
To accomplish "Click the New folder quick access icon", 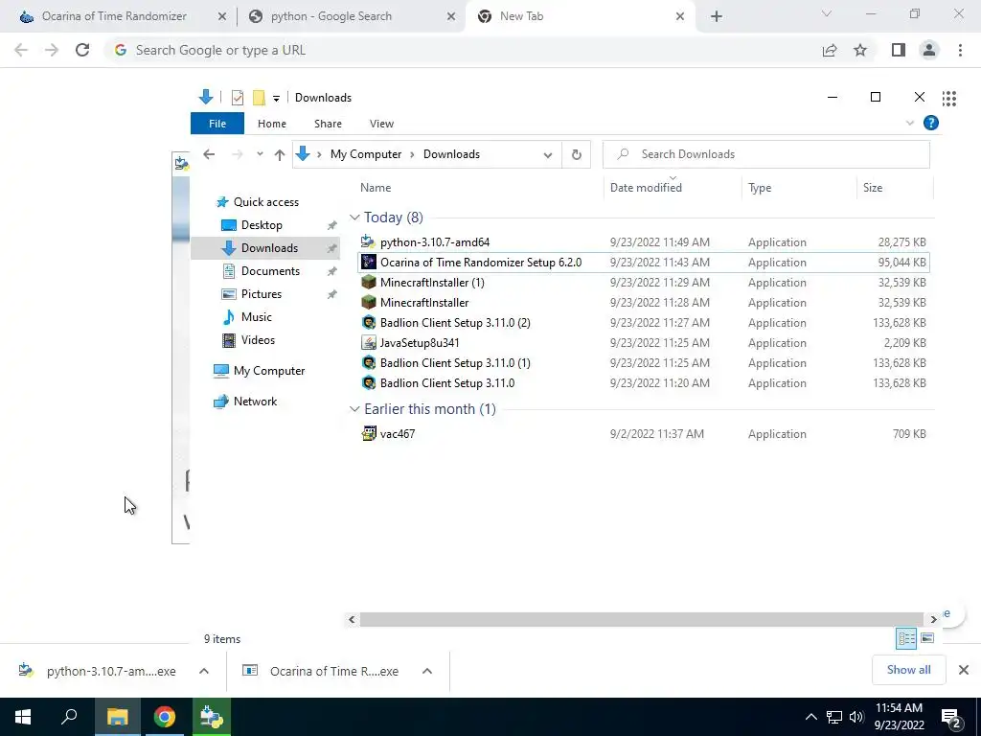I will click(259, 98).
